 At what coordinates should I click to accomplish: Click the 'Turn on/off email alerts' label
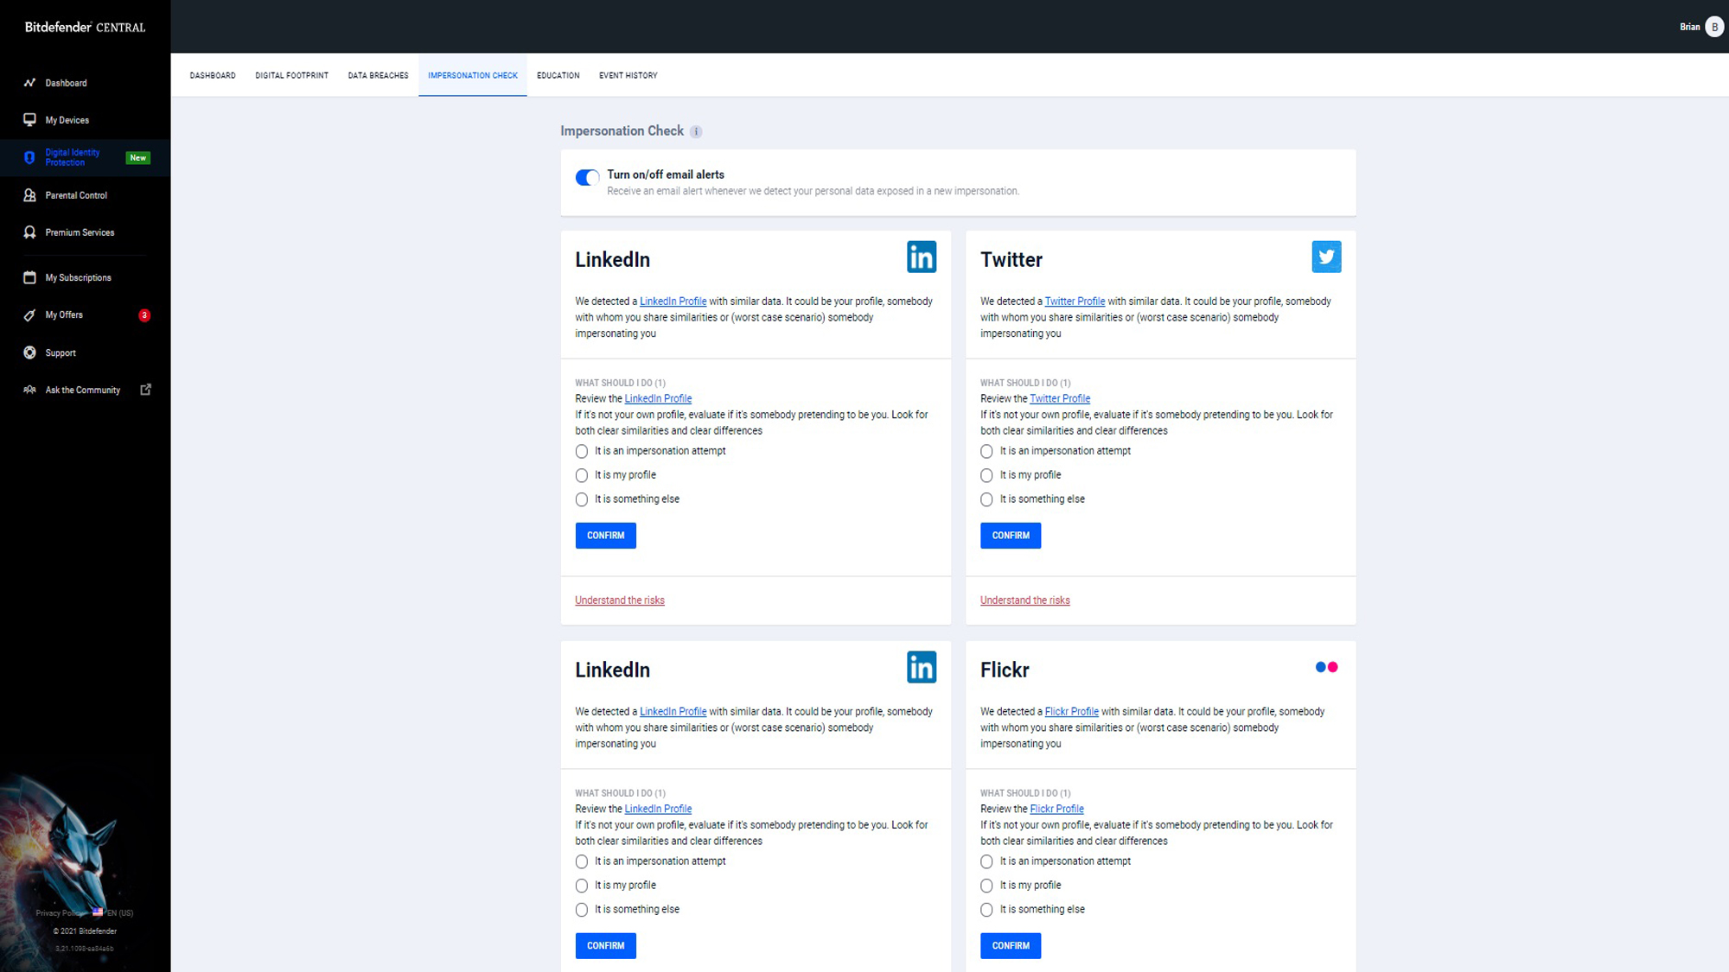click(666, 175)
